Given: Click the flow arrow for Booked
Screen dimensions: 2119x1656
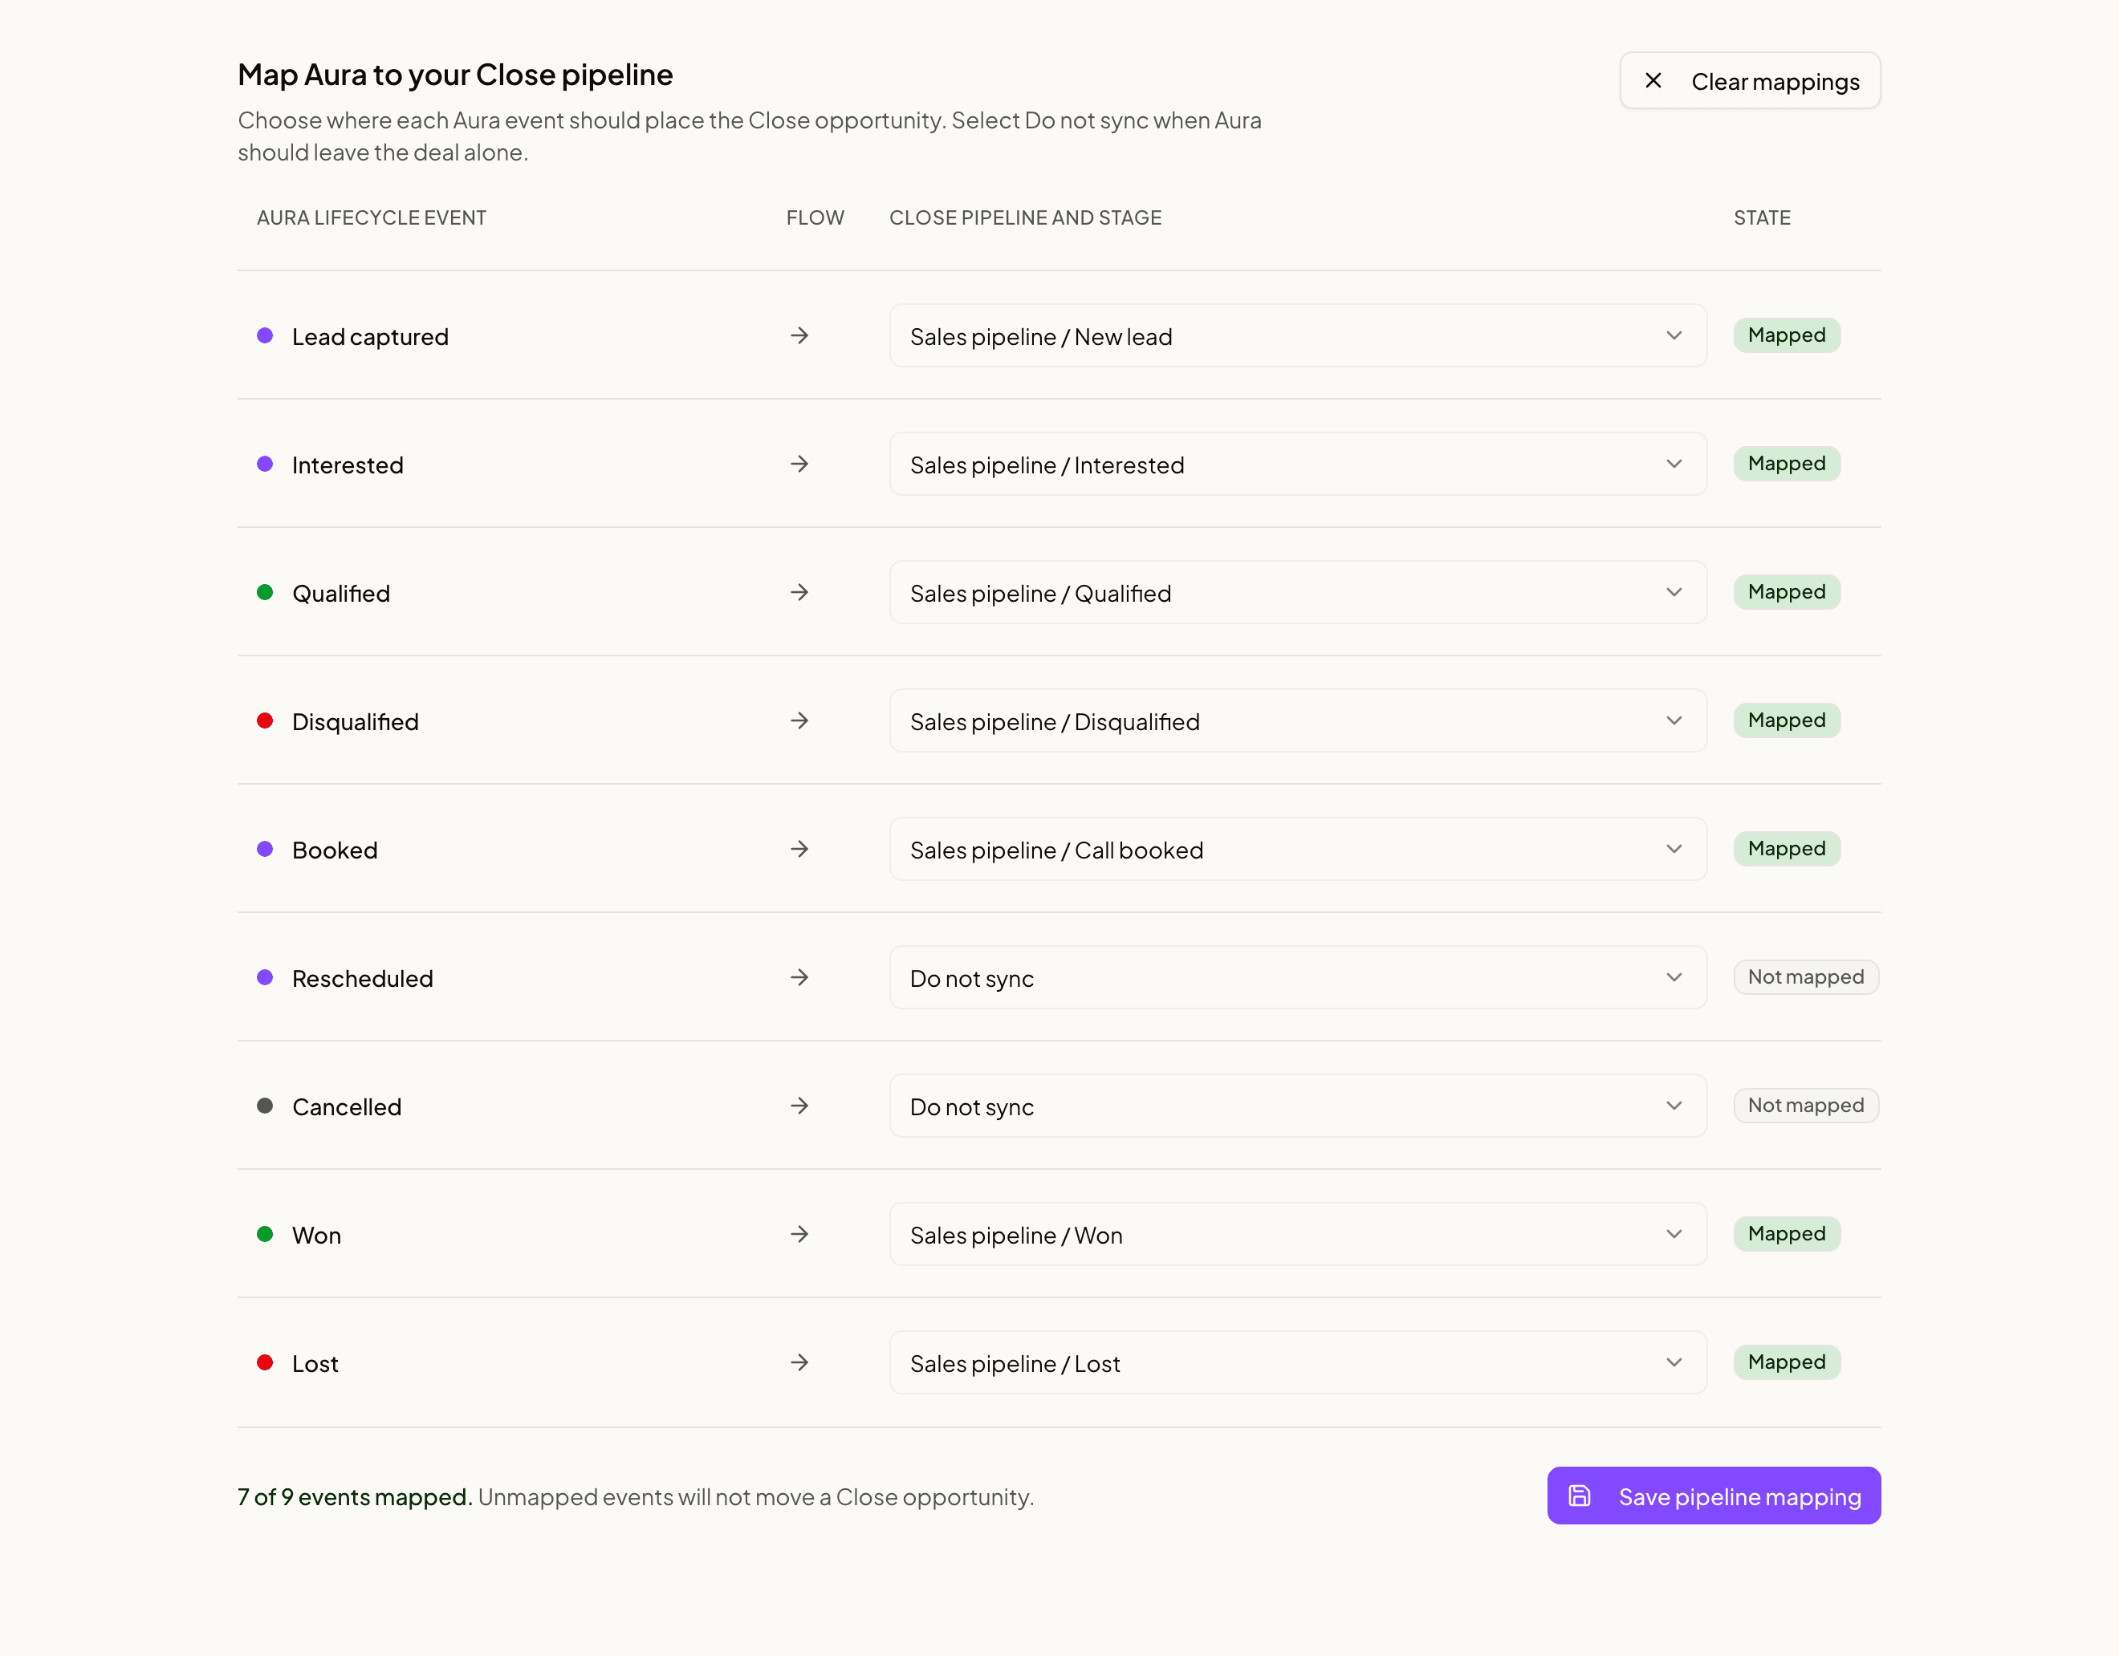Looking at the screenshot, I should [799, 849].
